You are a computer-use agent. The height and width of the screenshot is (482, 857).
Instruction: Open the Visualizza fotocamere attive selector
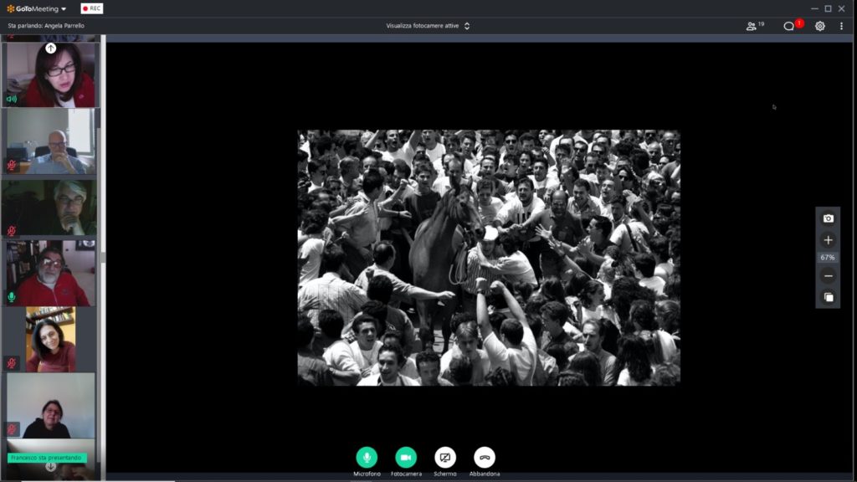[x=428, y=26]
